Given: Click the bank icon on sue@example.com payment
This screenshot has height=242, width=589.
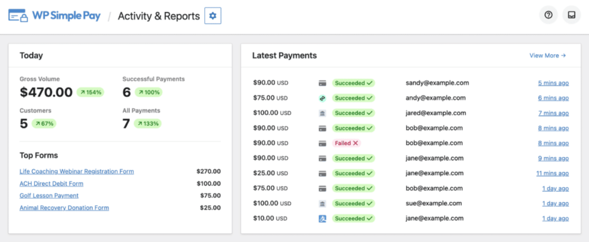Looking at the screenshot, I should tap(322, 204).
